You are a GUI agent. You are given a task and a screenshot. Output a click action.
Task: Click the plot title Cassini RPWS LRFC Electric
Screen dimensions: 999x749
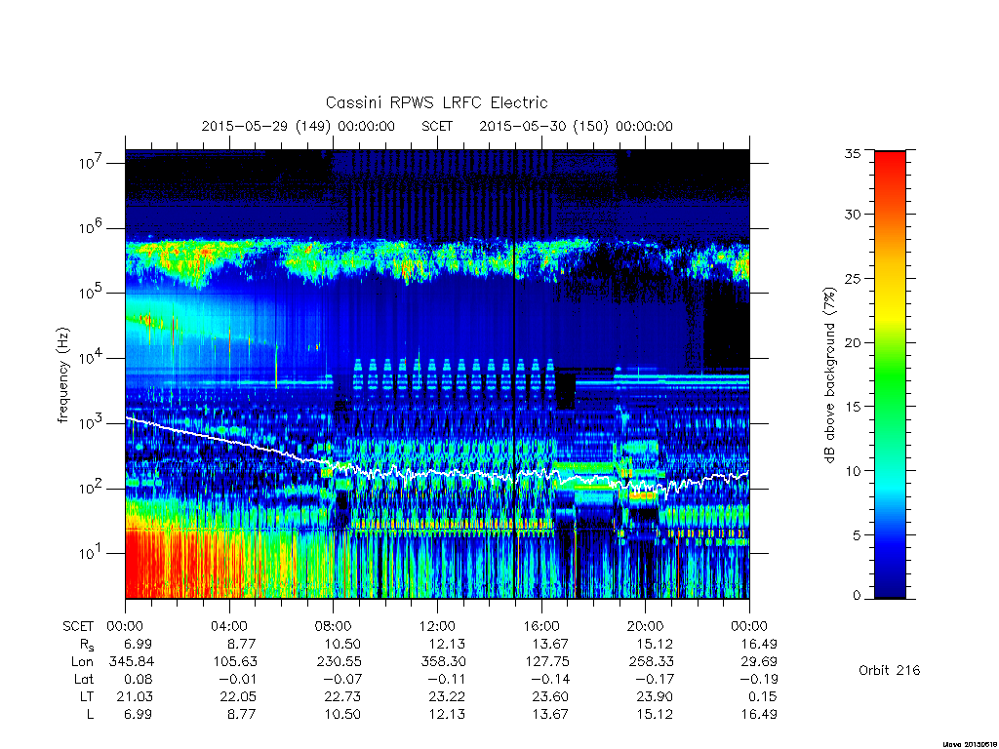point(436,102)
